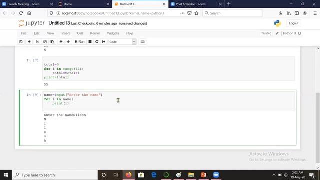The height and width of the screenshot is (180, 320).
Task: Click the Pocket save icon
Action: pos(189,13)
